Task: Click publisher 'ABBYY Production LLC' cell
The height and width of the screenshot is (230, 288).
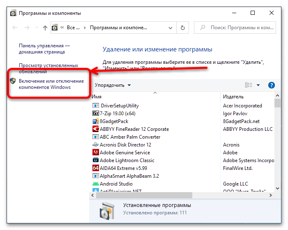Action: click(248, 129)
